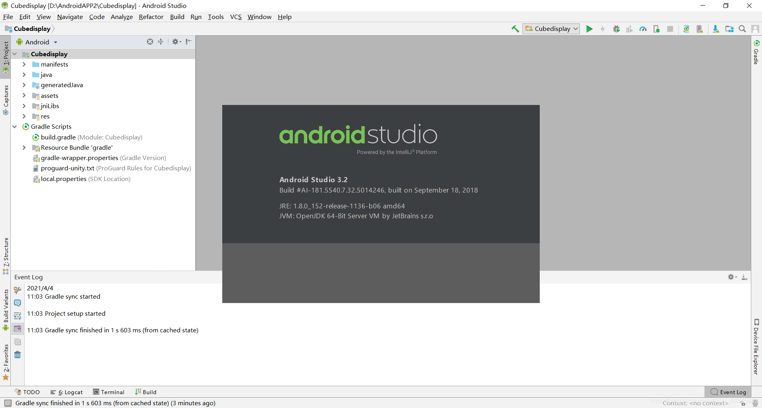Image resolution: width=762 pixels, height=408 pixels.
Task: Expand the jniLibs folder
Action: click(x=24, y=106)
